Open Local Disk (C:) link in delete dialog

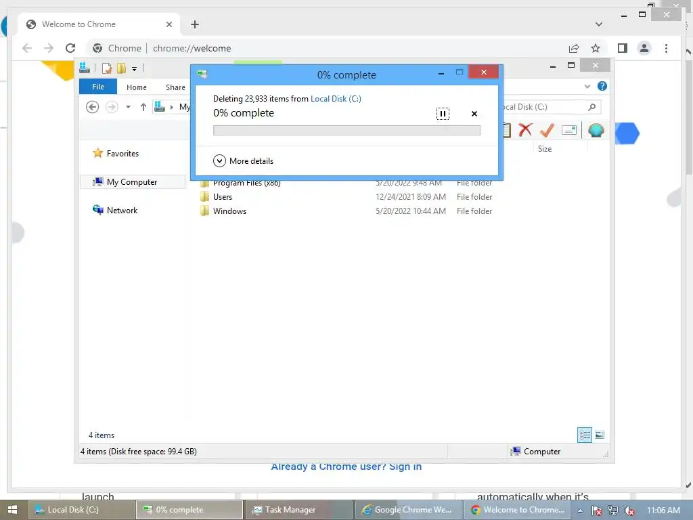coord(336,99)
